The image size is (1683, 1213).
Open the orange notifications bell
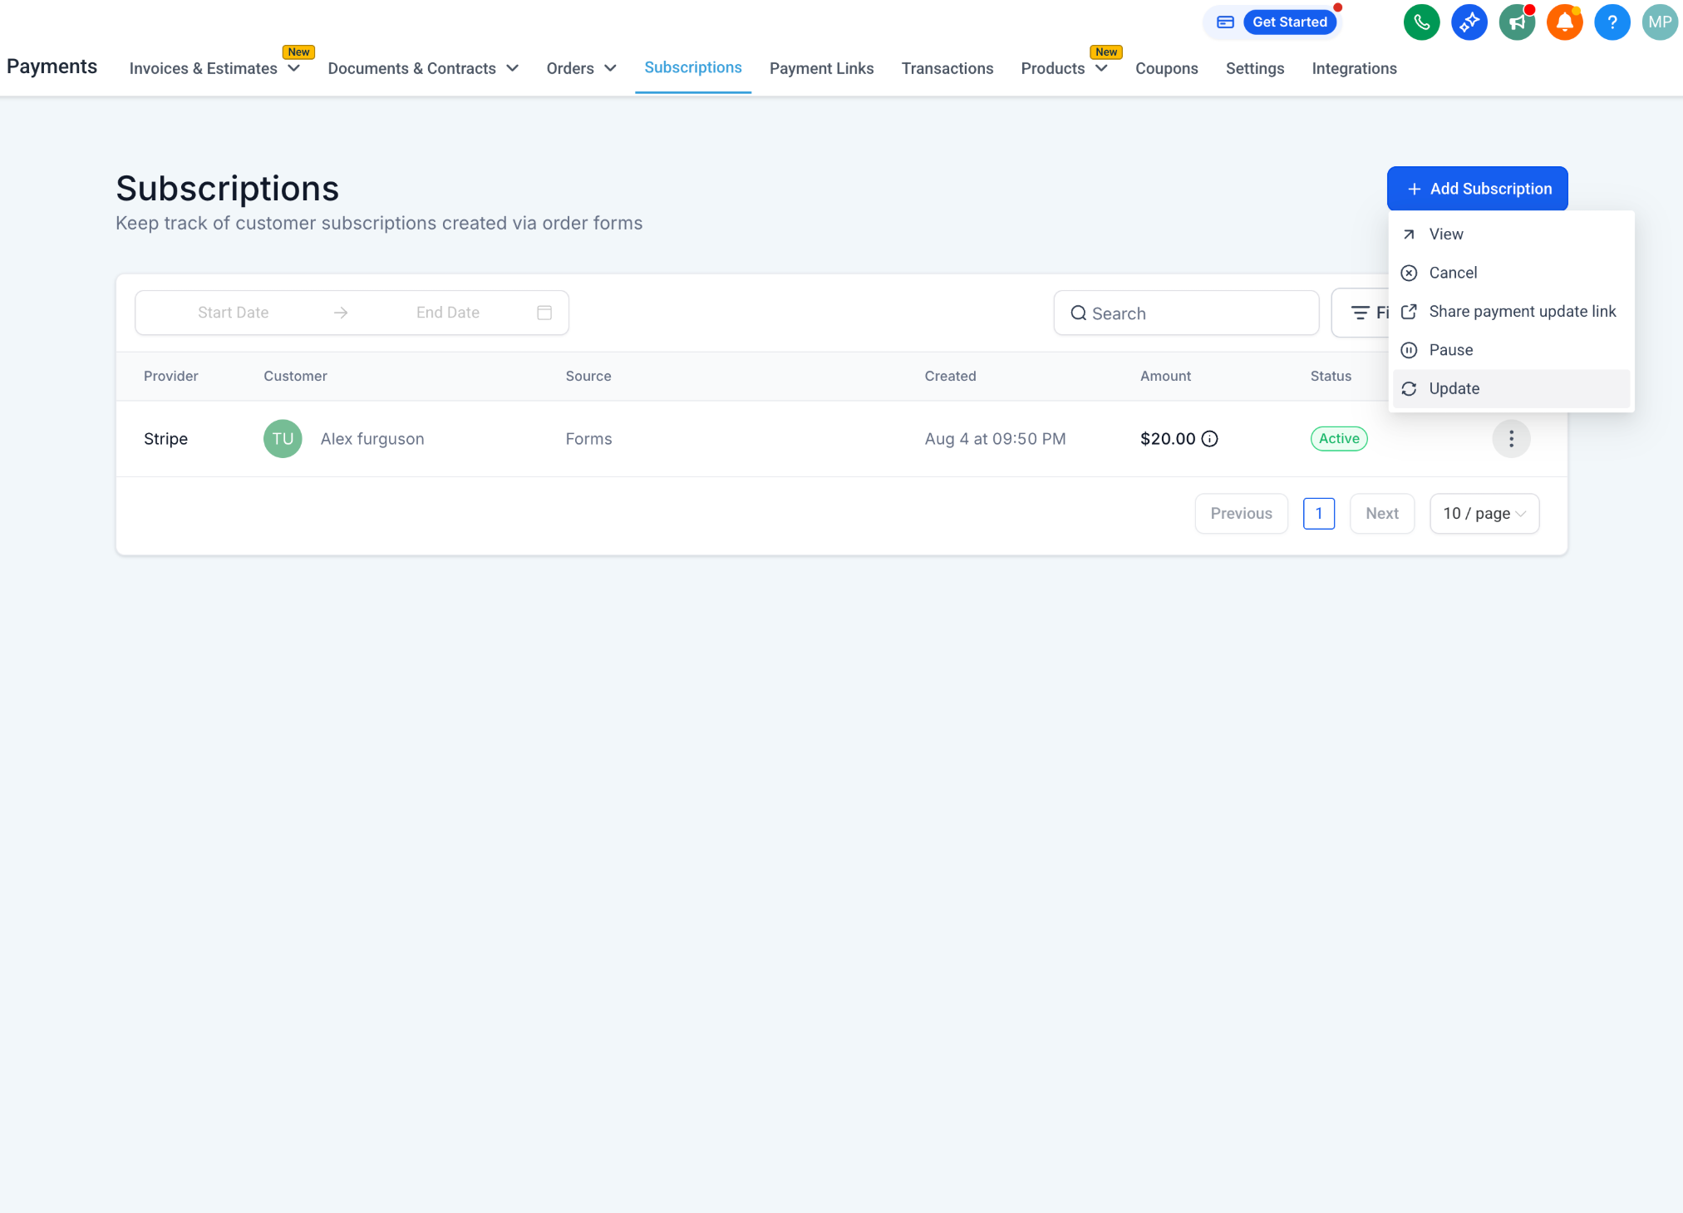pyautogui.click(x=1564, y=22)
